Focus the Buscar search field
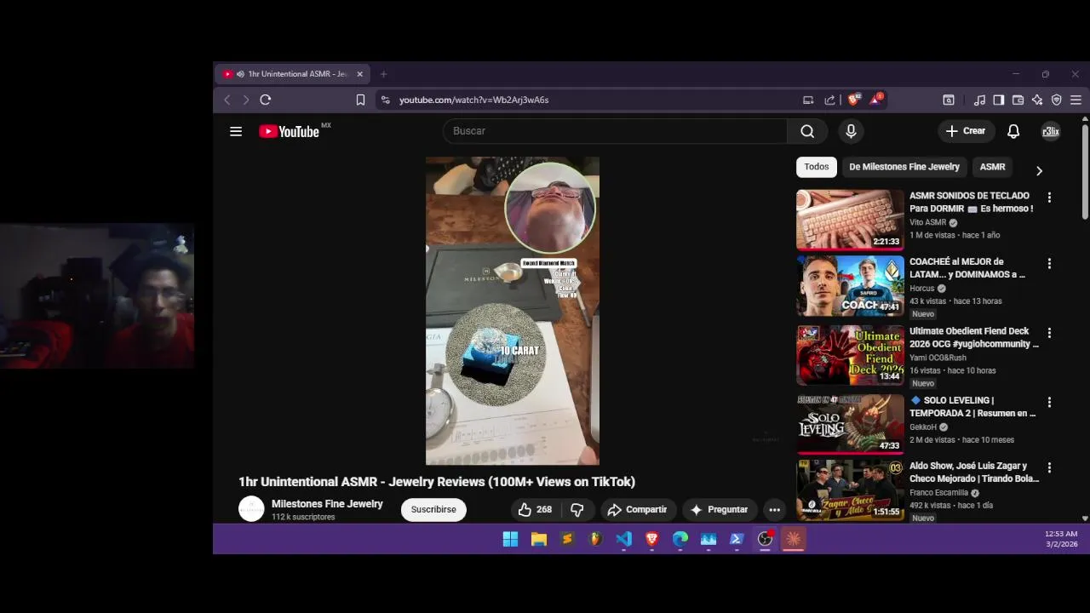The image size is (1090, 613). click(615, 131)
